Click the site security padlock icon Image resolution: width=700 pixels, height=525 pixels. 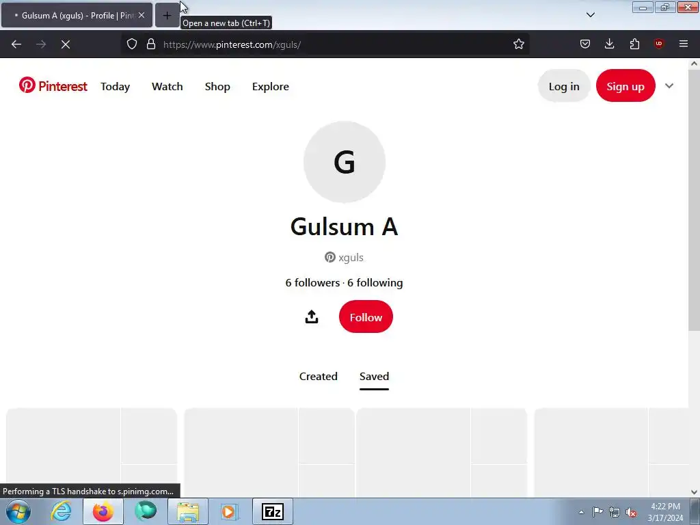pyautogui.click(x=151, y=44)
